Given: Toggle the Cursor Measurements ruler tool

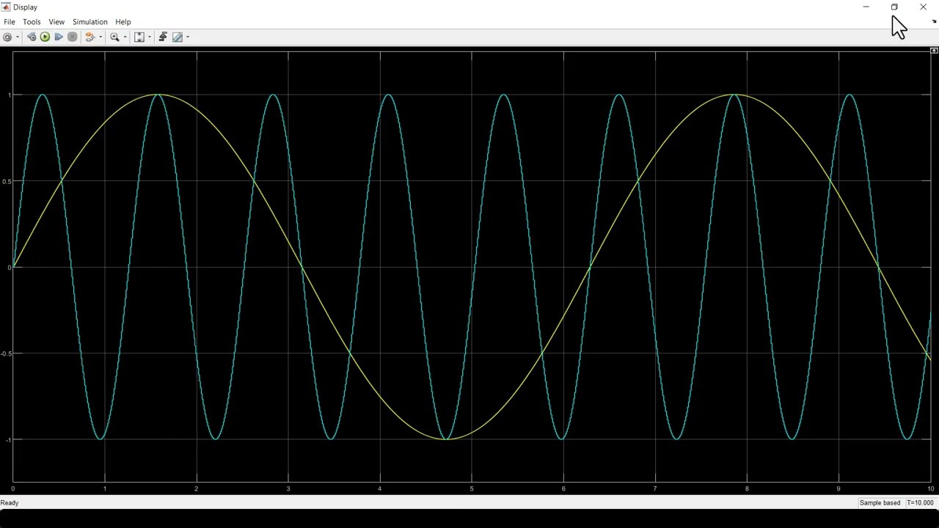Looking at the screenshot, I should (178, 37).
